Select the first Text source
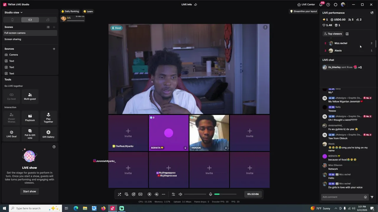 point(30,61)
